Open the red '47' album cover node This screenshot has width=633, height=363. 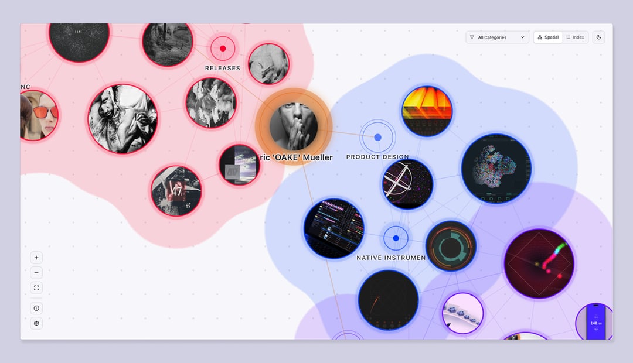(x=176, y=190)
